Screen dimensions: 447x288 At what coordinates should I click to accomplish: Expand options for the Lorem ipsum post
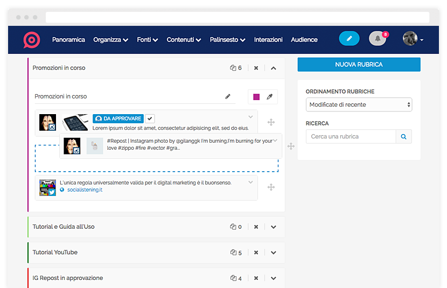250,117
